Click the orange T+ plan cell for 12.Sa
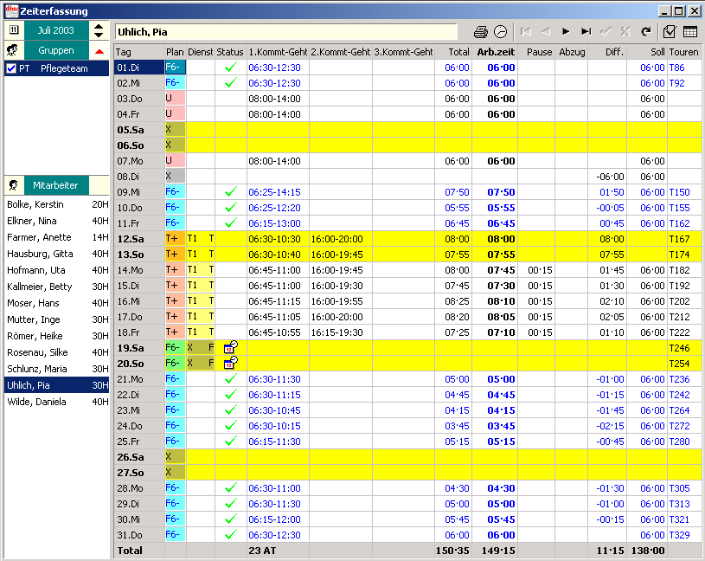Viewport: 705px width, 561px height. tap(175, 239)
